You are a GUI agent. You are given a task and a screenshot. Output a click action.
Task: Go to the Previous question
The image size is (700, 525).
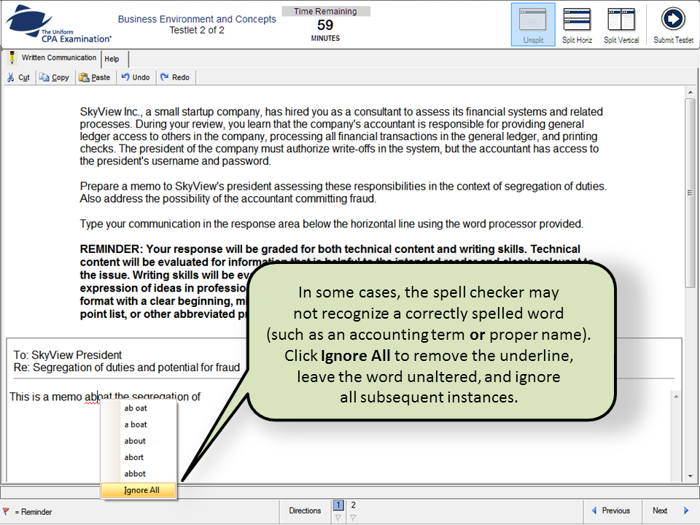click(x=610, y=510)
